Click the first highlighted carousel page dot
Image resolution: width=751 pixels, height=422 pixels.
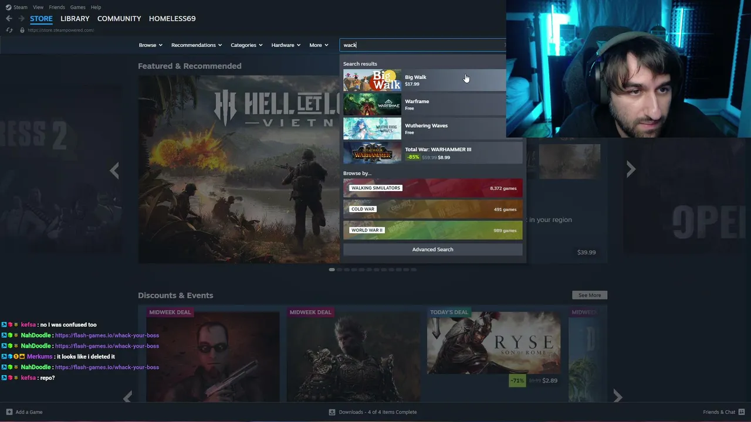point(331,270)
